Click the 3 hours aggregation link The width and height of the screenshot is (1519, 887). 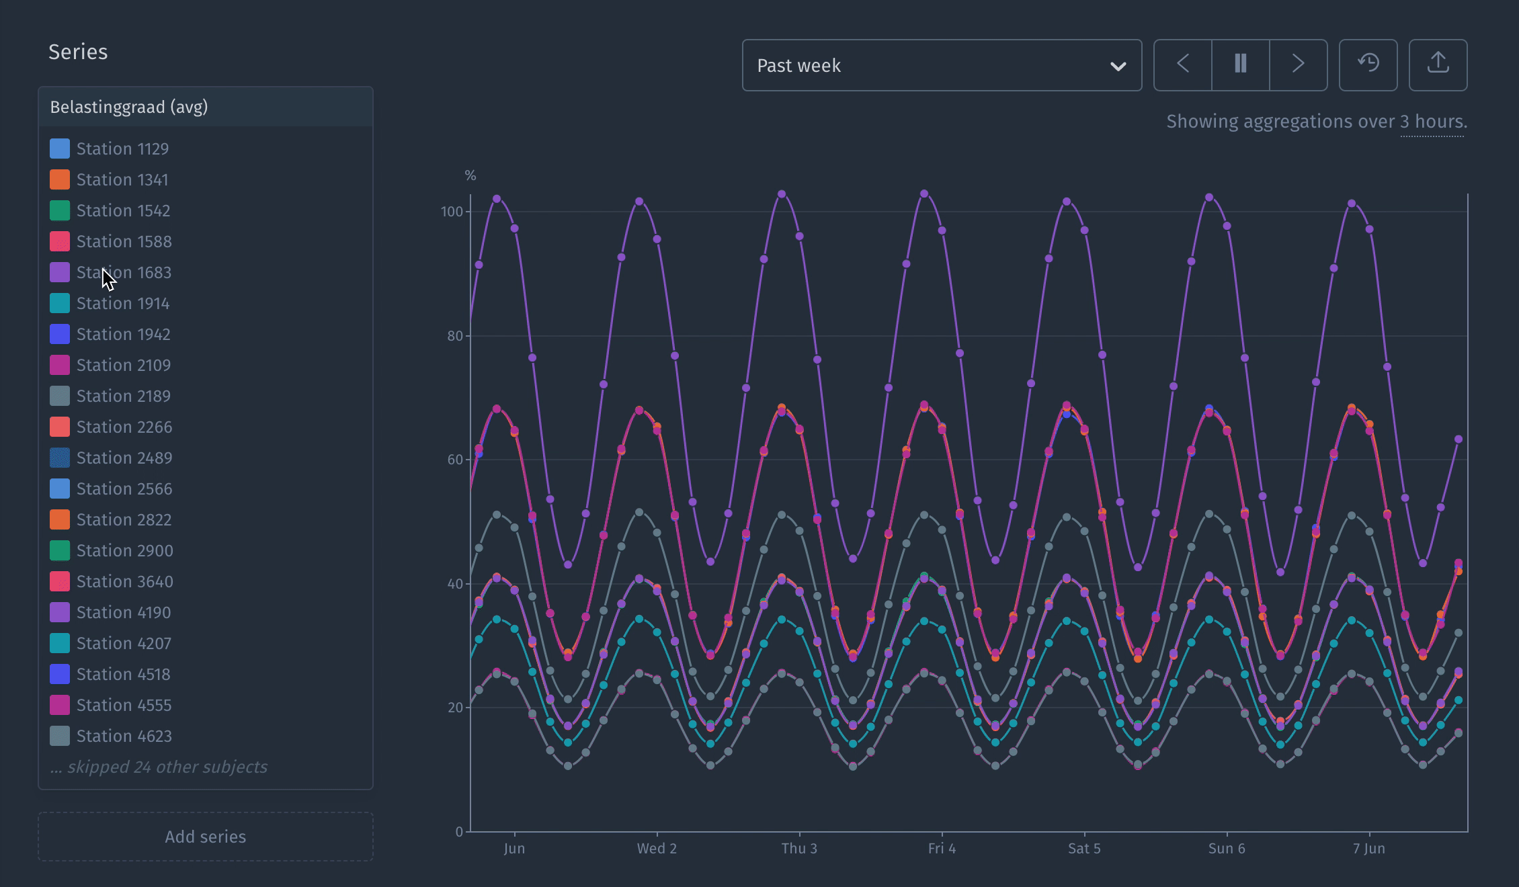click(1432, 122)
